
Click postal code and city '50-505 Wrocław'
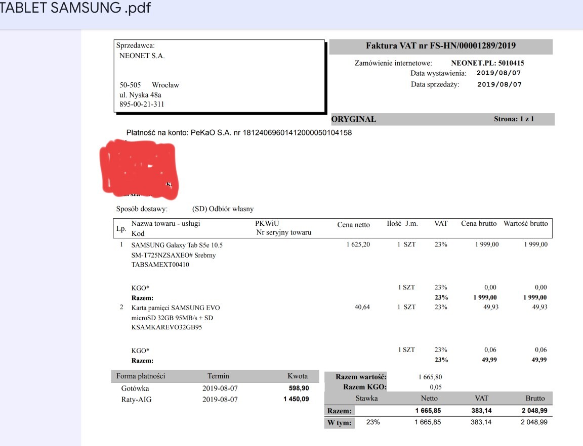point(149,85)
